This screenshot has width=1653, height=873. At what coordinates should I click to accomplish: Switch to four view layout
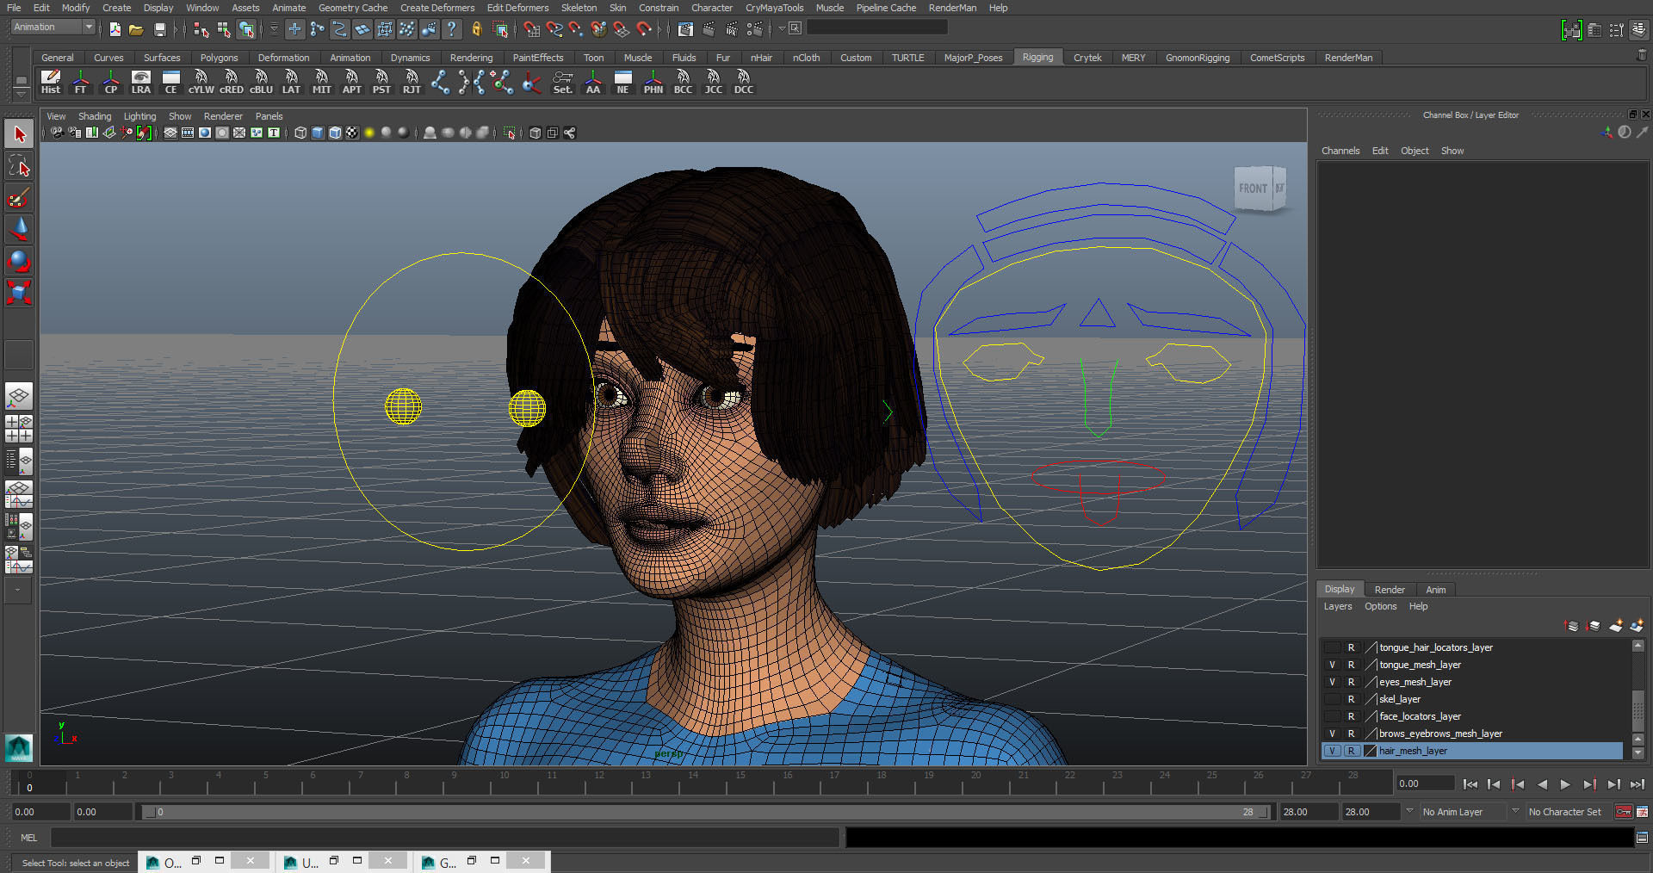coord(19,428)
